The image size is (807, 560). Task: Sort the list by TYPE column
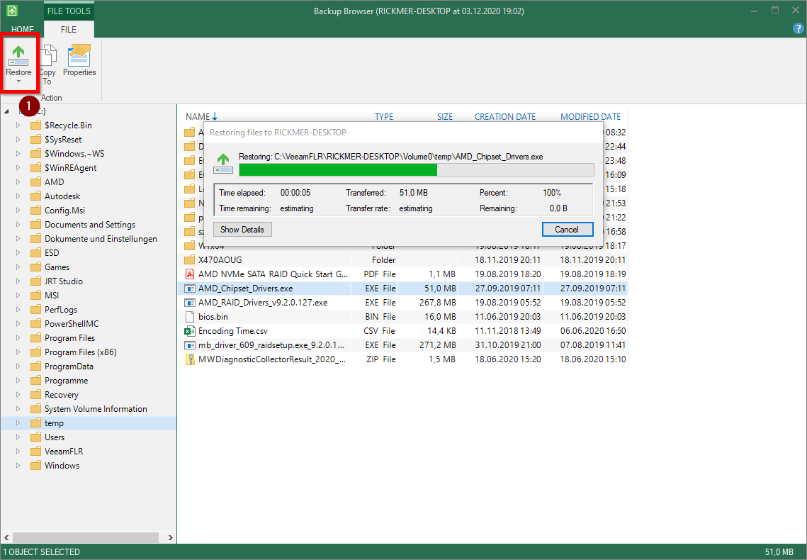tap(384, 117)
